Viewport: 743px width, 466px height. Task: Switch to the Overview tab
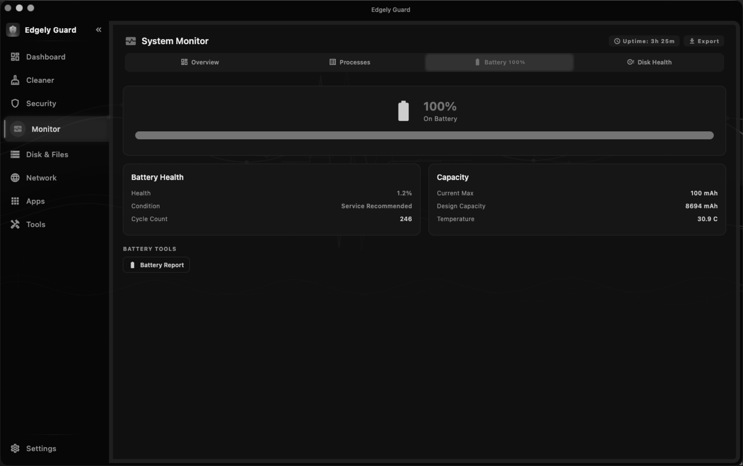(200, 62)
